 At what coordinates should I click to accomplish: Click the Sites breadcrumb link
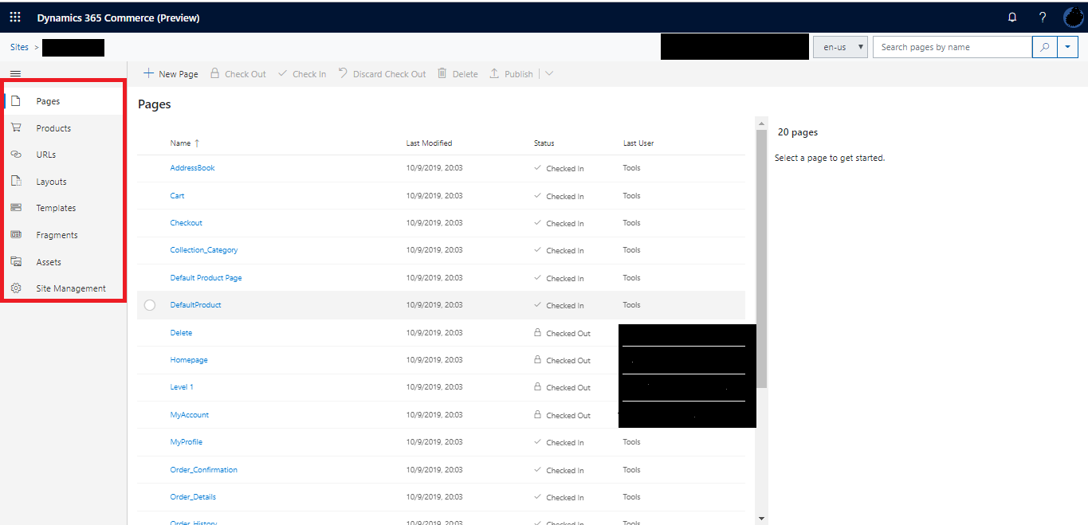19,47
